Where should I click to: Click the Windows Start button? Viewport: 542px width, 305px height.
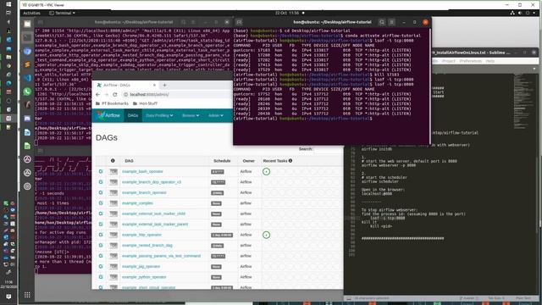[8, 4]
